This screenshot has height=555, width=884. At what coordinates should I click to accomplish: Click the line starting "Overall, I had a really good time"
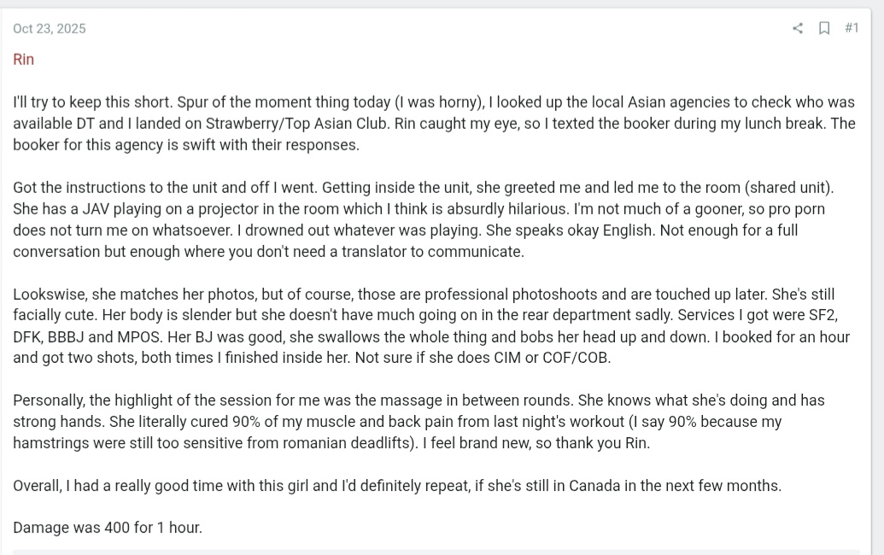396,486
